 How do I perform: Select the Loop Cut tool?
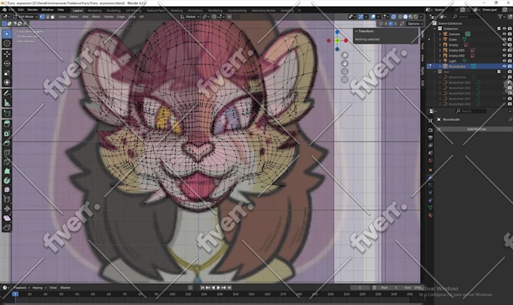tap(7, 152)
